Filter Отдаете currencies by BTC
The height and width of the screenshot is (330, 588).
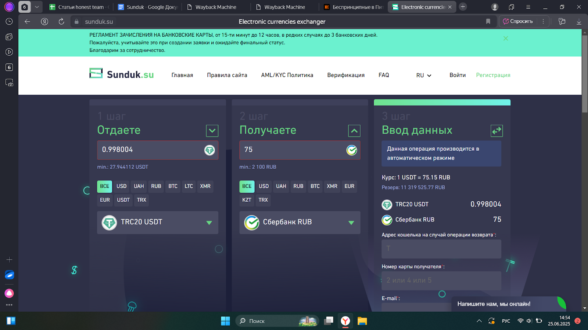coord(173,186)
